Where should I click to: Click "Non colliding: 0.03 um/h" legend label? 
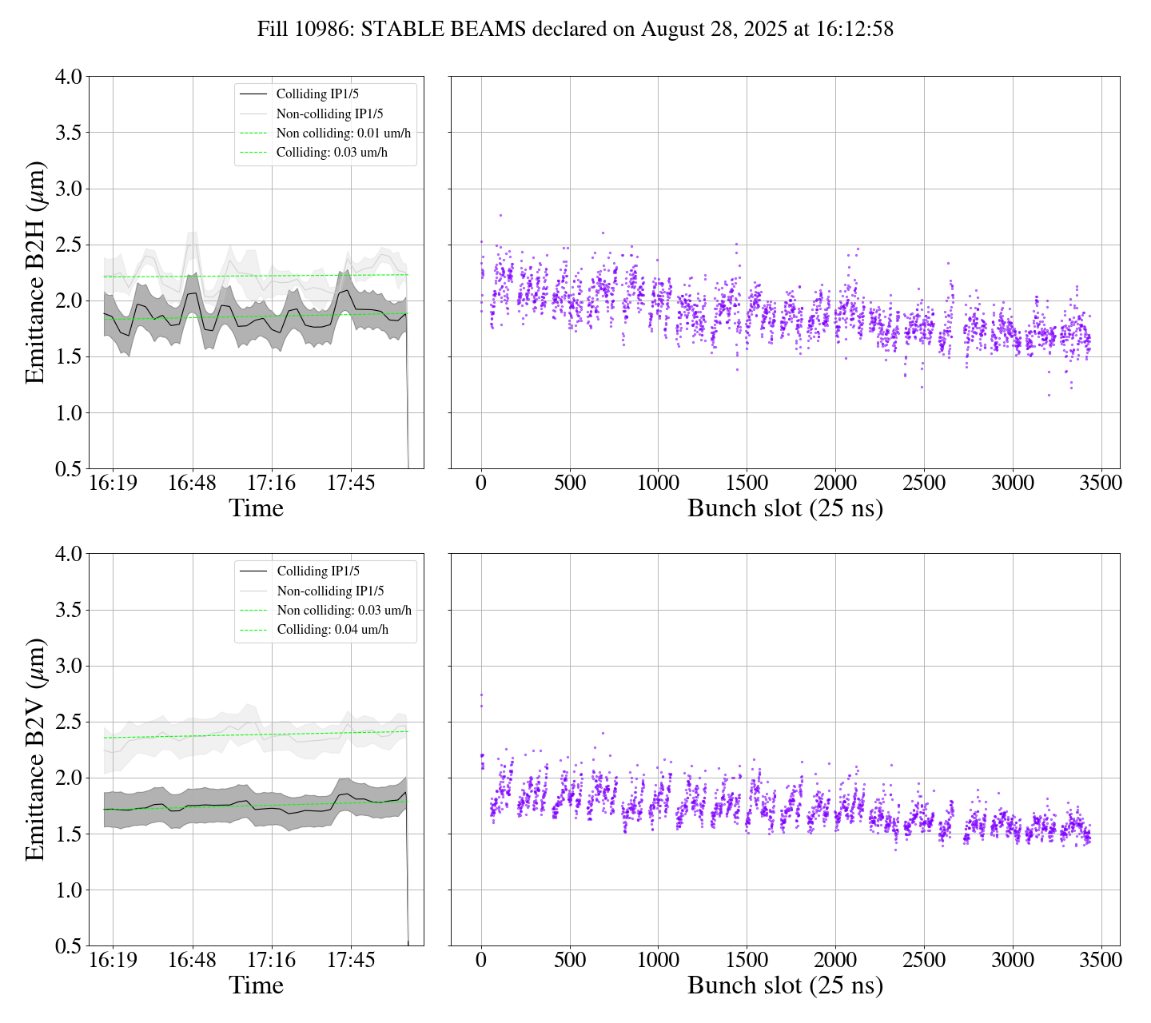tap(344, 610)
